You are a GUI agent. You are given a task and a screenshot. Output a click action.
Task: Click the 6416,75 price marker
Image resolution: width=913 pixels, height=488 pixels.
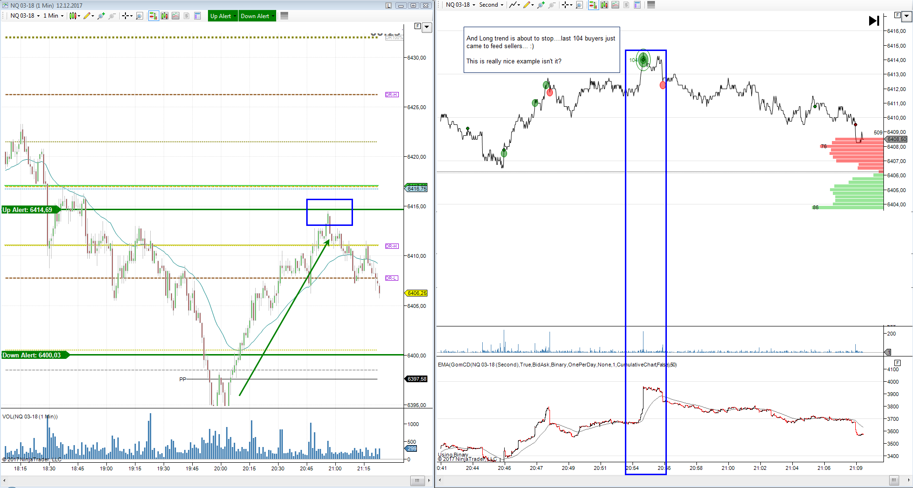pos(416,189)
